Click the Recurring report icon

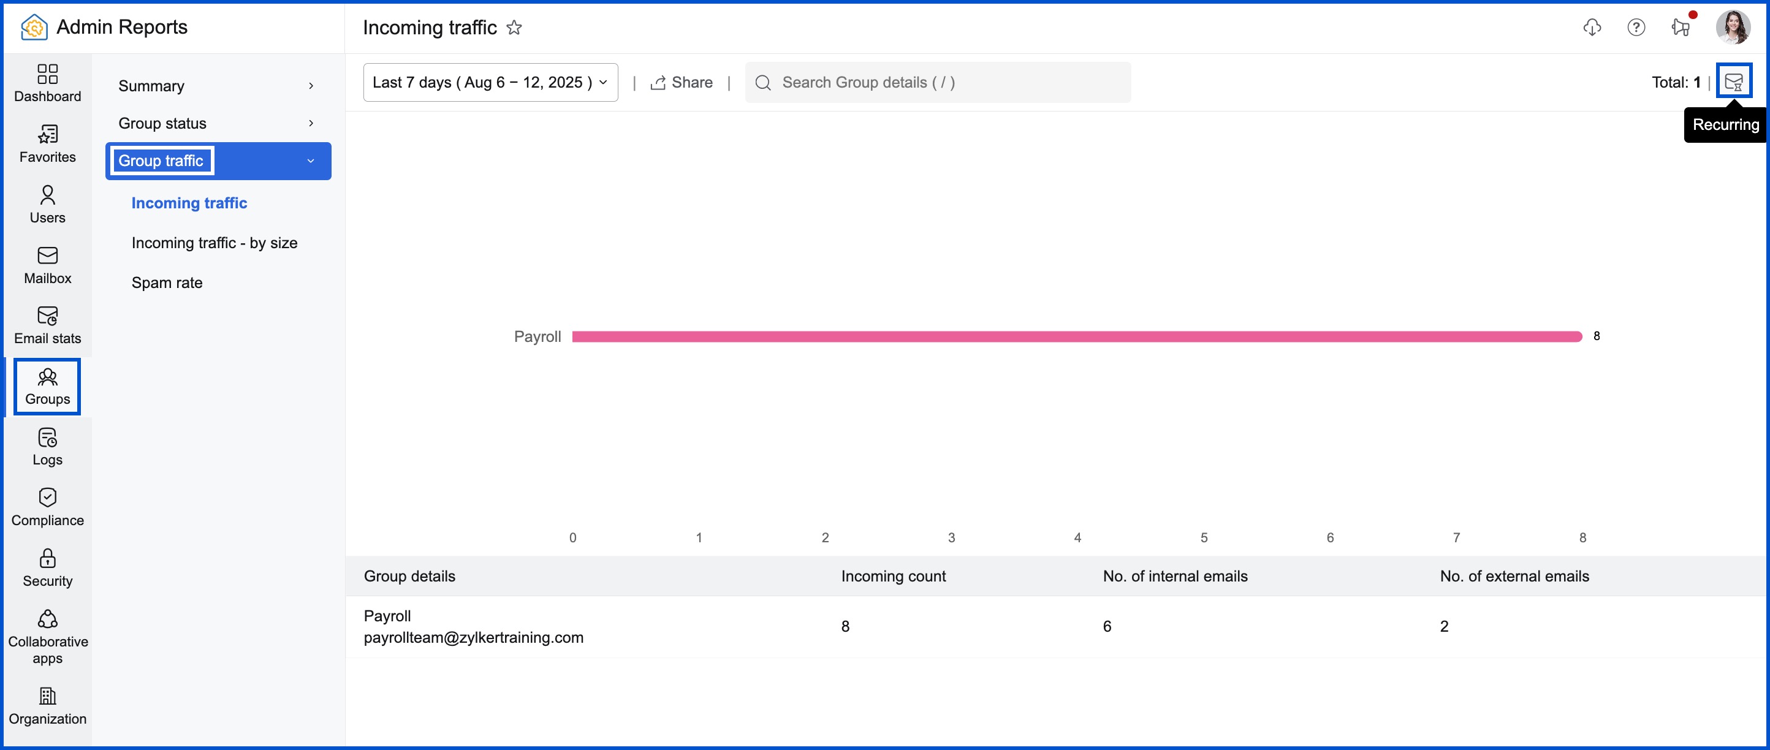[x=1735, y=80]
